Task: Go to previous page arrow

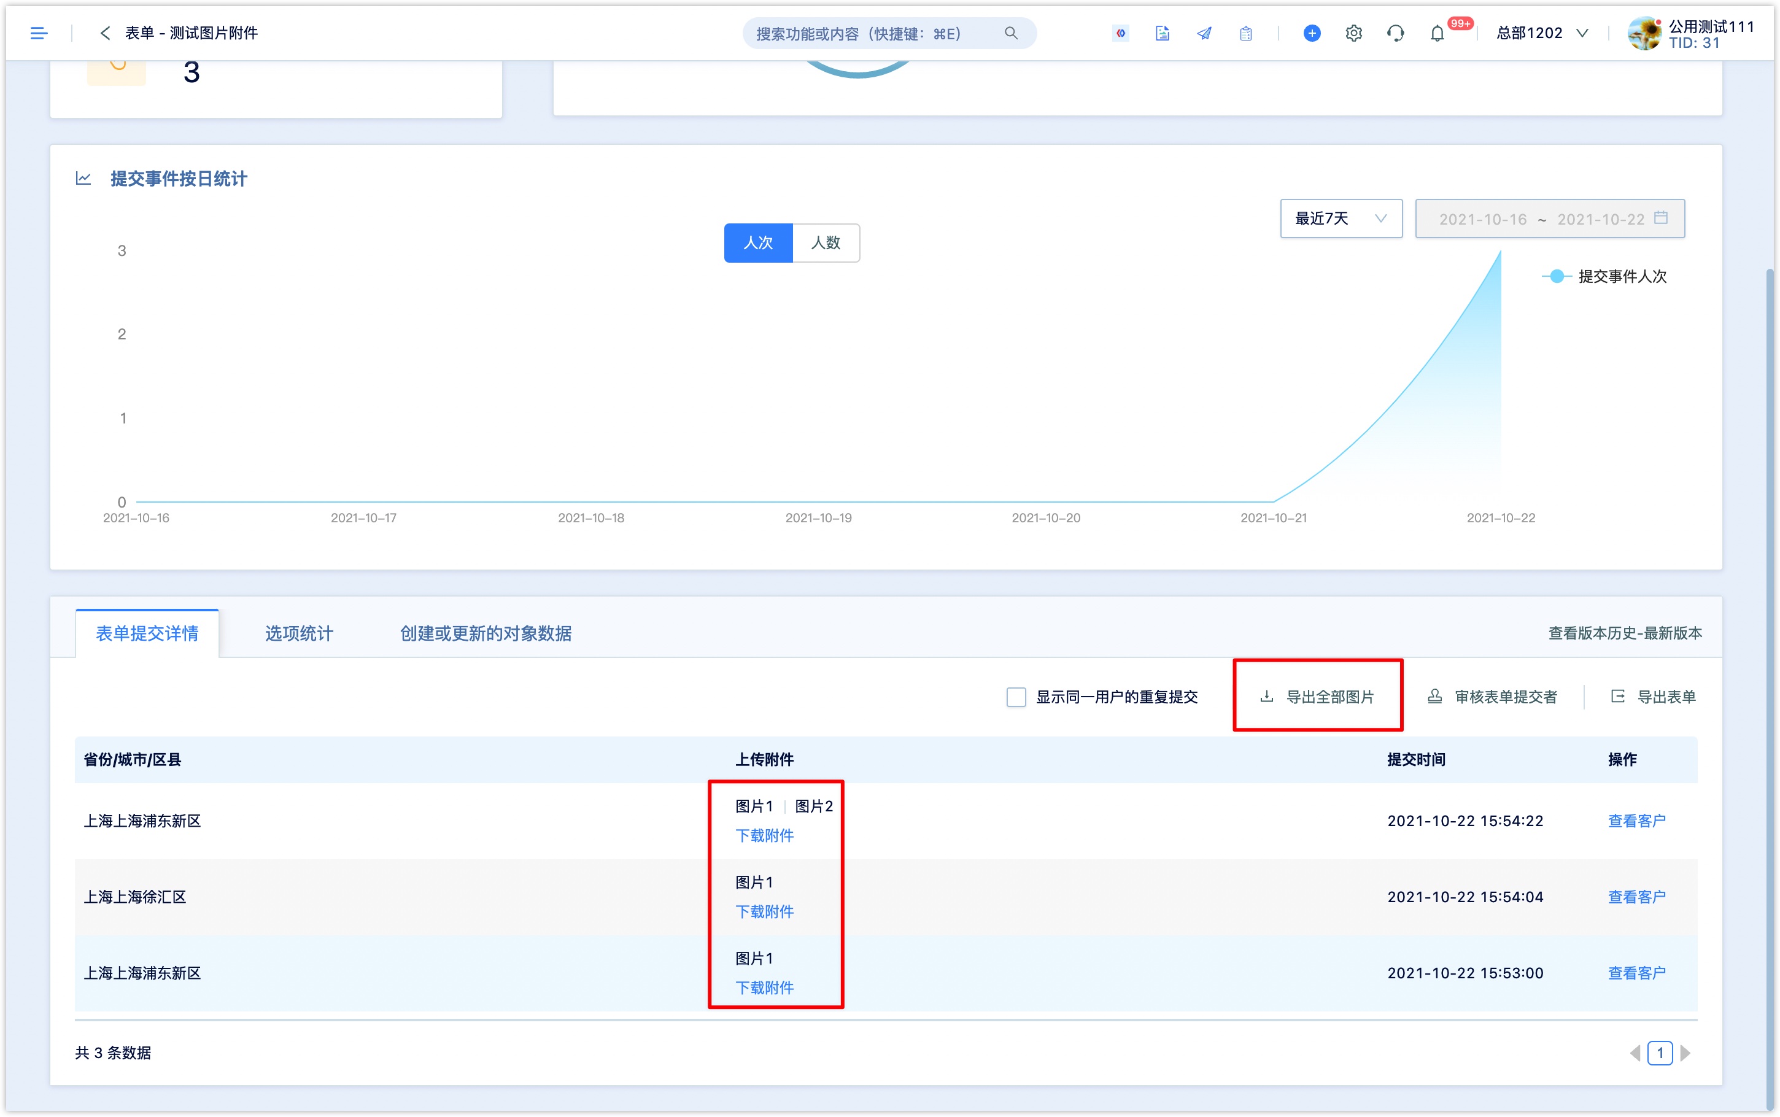Action: point(1635,1053)
